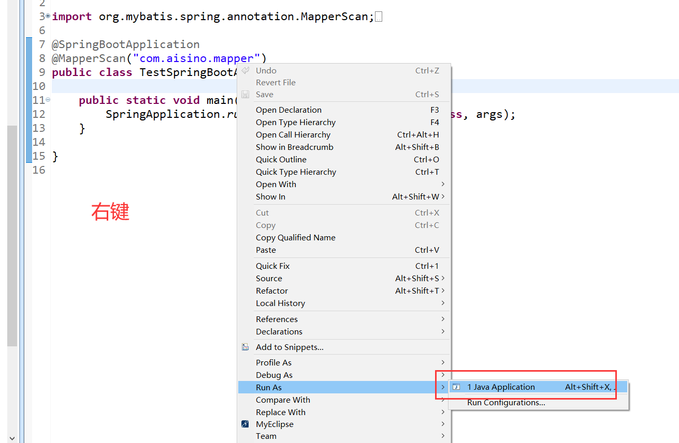Select Quick Type Hierarchy
679x443 pixels.
click(x=344, y=172)
